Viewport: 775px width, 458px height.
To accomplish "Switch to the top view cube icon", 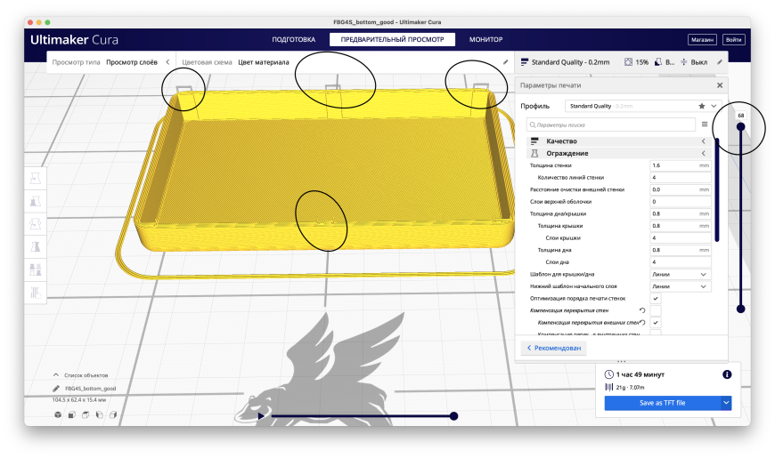I will coord(86,414).
